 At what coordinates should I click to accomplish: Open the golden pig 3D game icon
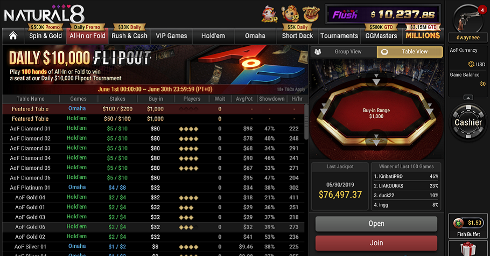(x=290, y=14)
